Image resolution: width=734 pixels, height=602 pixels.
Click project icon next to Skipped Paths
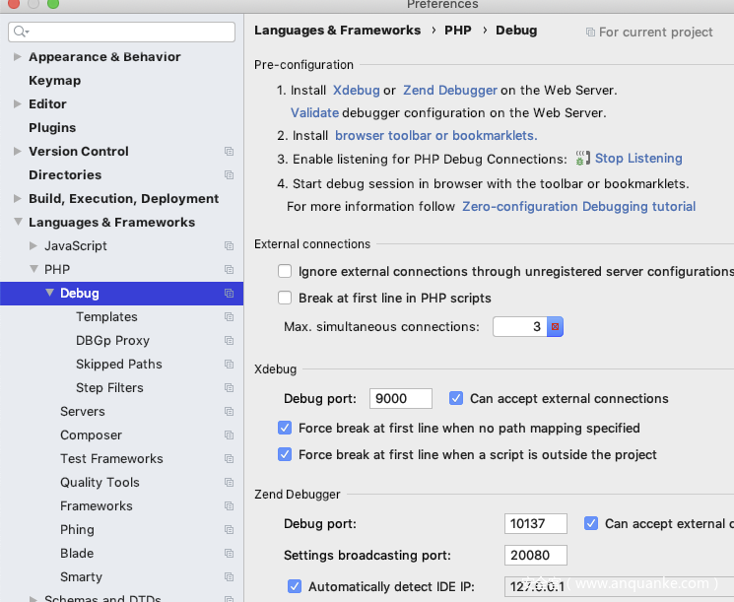(x=229, y=365)
